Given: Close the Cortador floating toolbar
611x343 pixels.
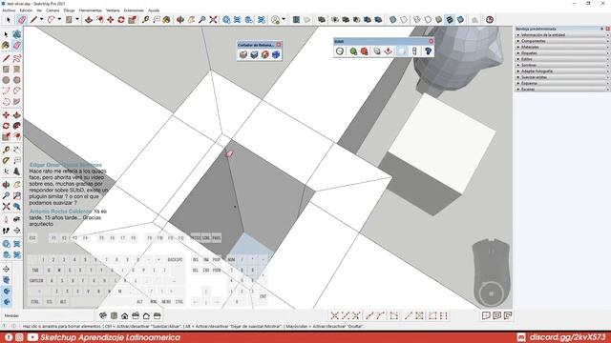Looking at the screenshot, I should 279,45.
